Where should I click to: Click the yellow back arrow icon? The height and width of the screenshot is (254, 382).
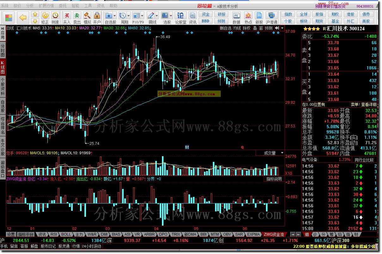[23, 17]
